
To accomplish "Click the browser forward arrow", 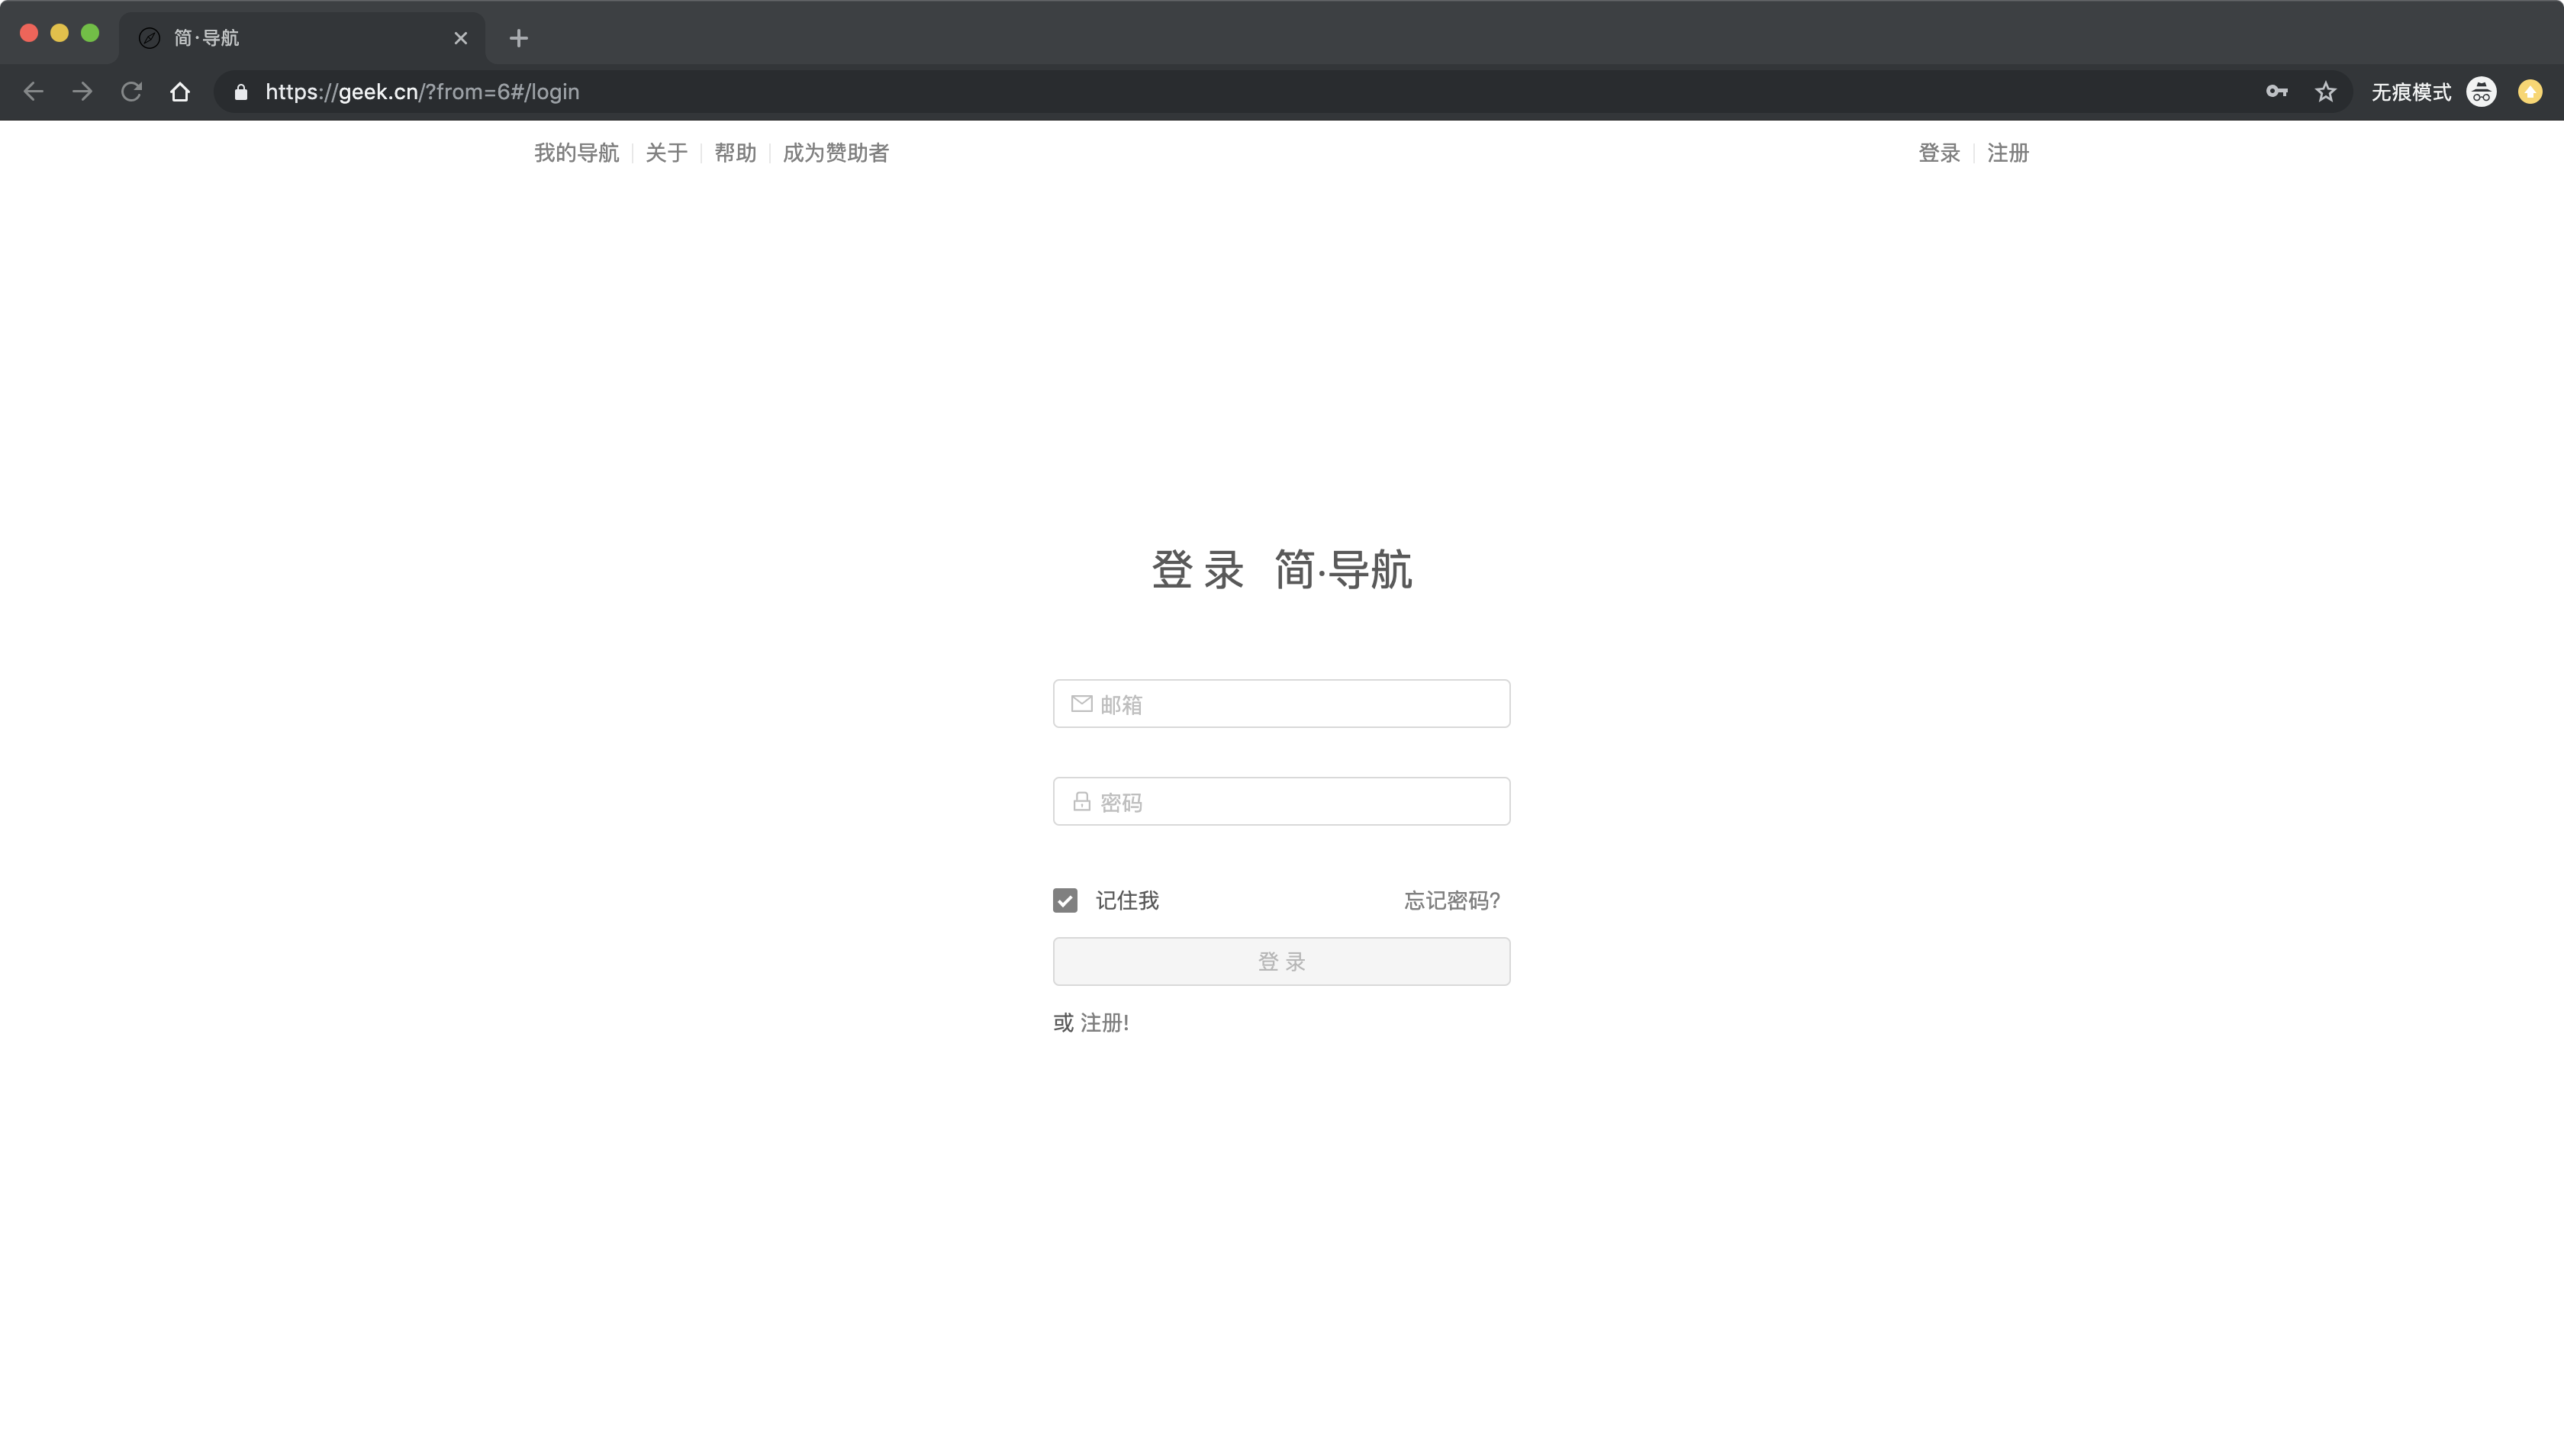I will tap(82, 92).
